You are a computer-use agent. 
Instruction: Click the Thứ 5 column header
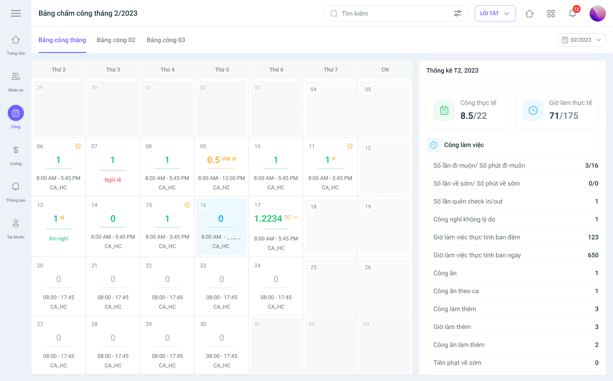(x=222, y=69)
